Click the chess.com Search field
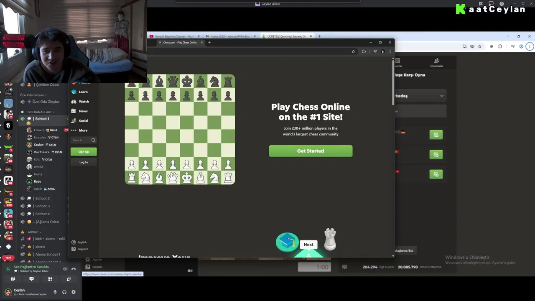The width and height of the screenshot is (535, 301). coord(84,140)
